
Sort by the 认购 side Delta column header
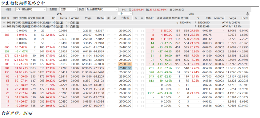64,18
